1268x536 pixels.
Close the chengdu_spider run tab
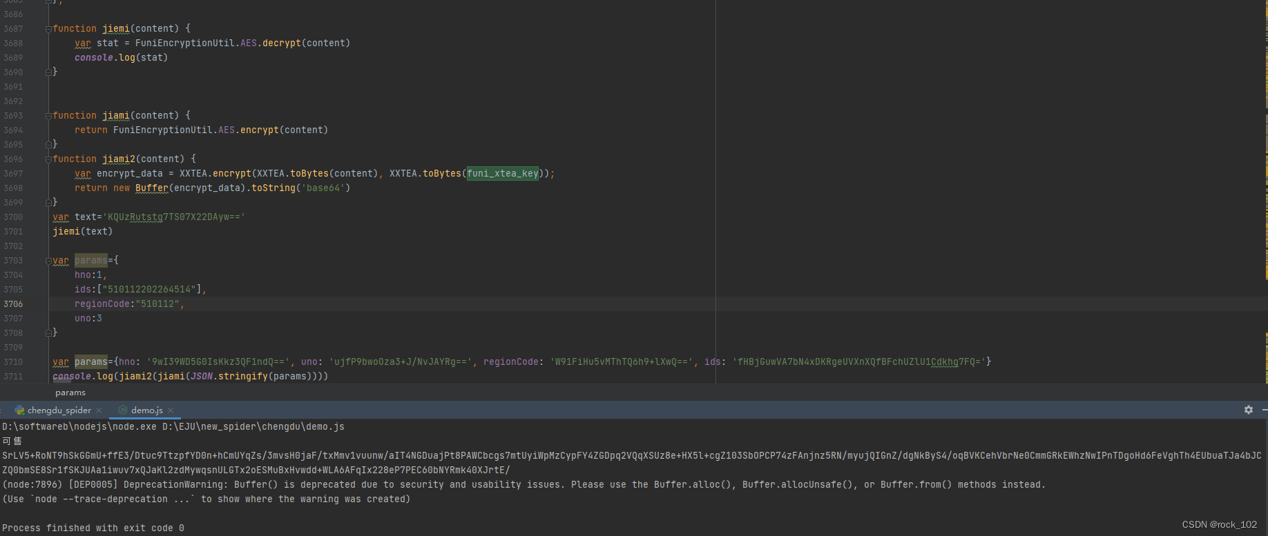99,410
